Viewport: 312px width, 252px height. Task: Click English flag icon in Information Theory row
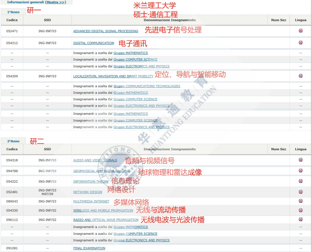(301, 181)
